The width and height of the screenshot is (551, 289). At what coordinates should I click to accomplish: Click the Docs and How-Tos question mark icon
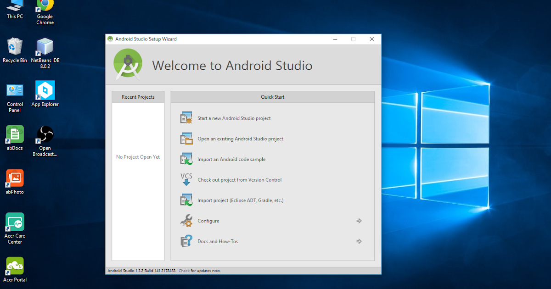[x=186, y=241]
